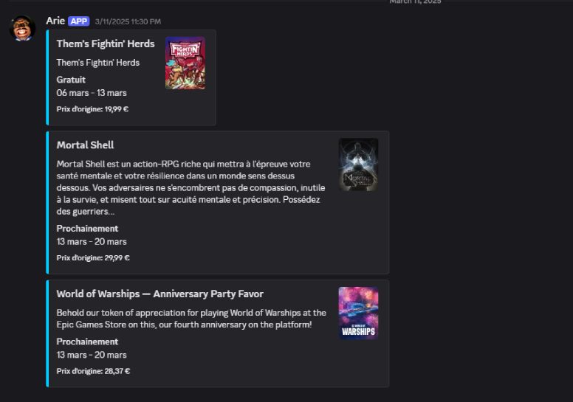Click the Prix d'origine 19,99 € text
This screenshot has width=573, height=402.
pyautogui.click(x=92, y=109)
